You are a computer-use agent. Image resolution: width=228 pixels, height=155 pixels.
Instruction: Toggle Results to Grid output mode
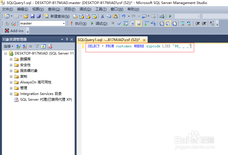168,23
